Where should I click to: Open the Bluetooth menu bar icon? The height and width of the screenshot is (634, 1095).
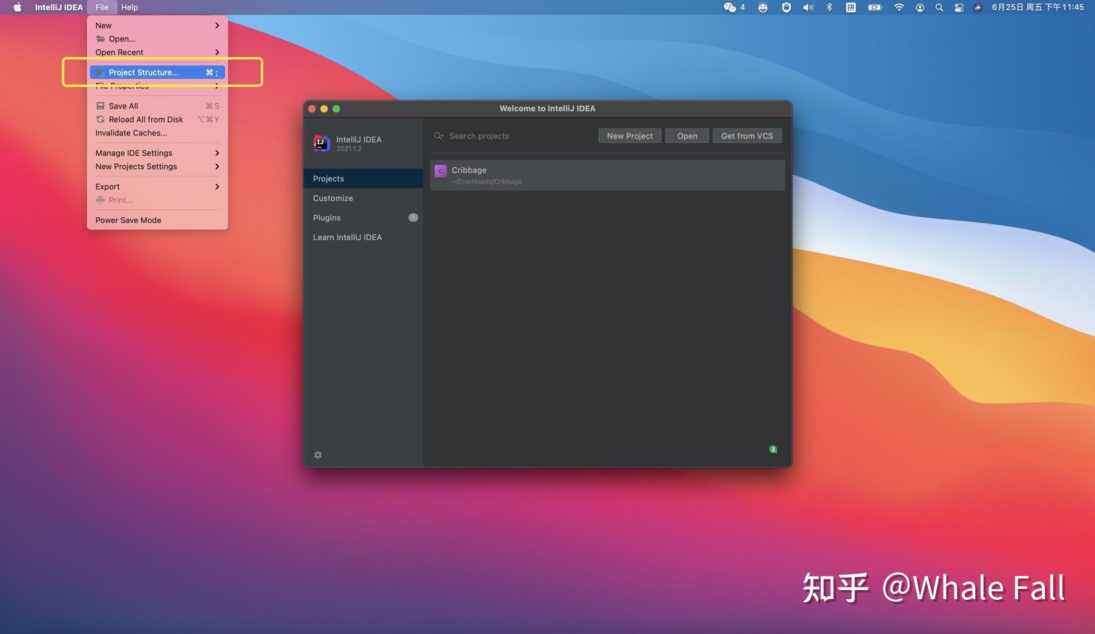pyautogui.click(x=829, y=7)
